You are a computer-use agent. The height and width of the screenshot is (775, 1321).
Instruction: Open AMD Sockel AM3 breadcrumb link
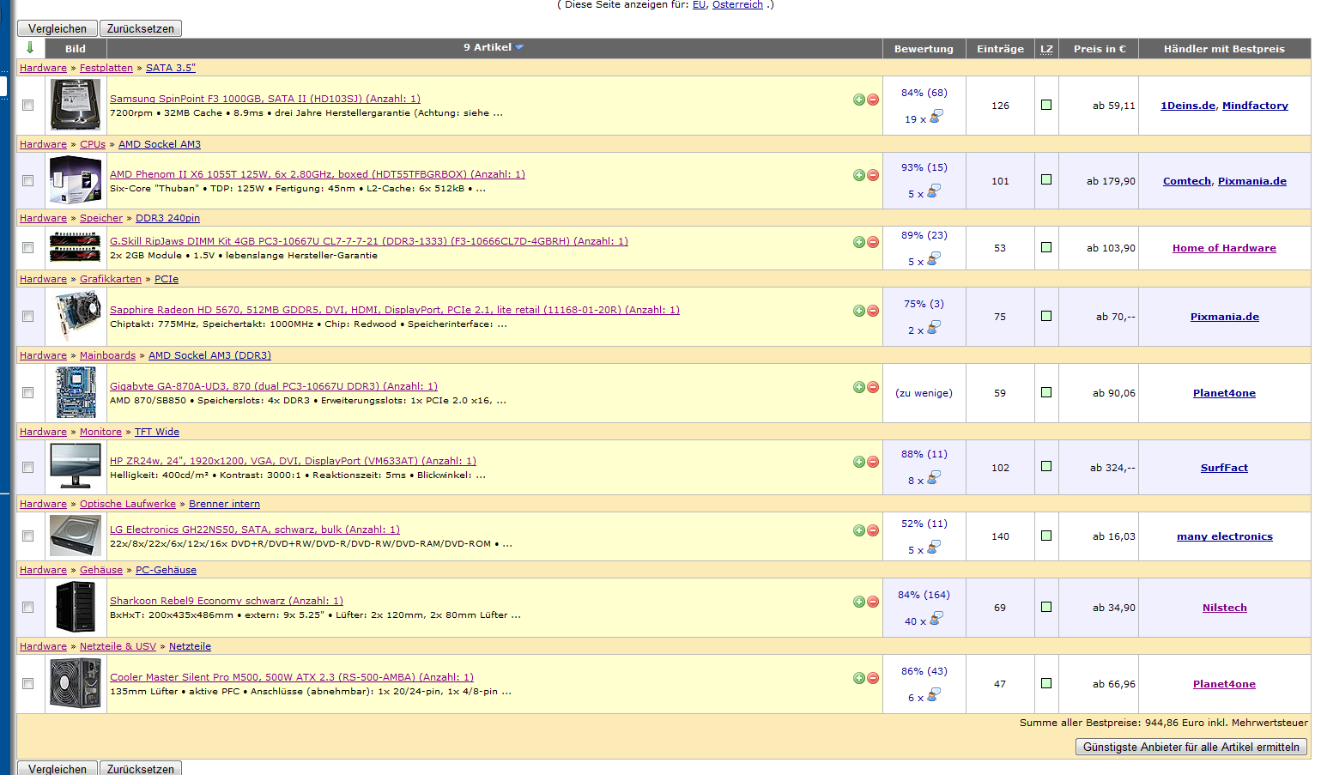tap(160, 144)
